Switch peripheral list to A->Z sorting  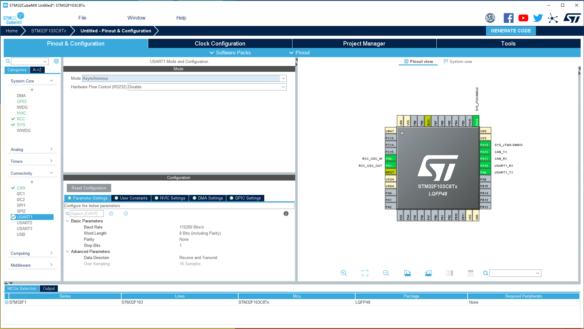tap(37, 70)
